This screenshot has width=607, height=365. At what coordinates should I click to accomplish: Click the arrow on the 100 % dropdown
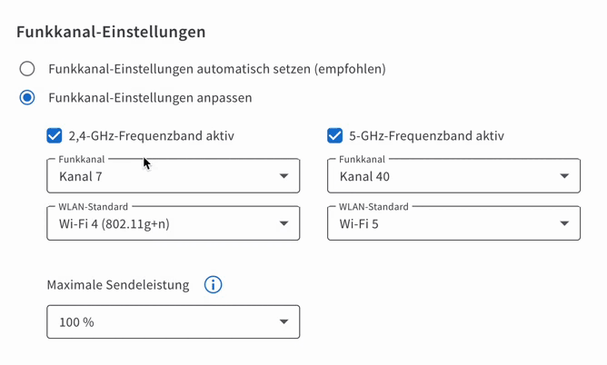pyautogui.click(x=284, y=321)
